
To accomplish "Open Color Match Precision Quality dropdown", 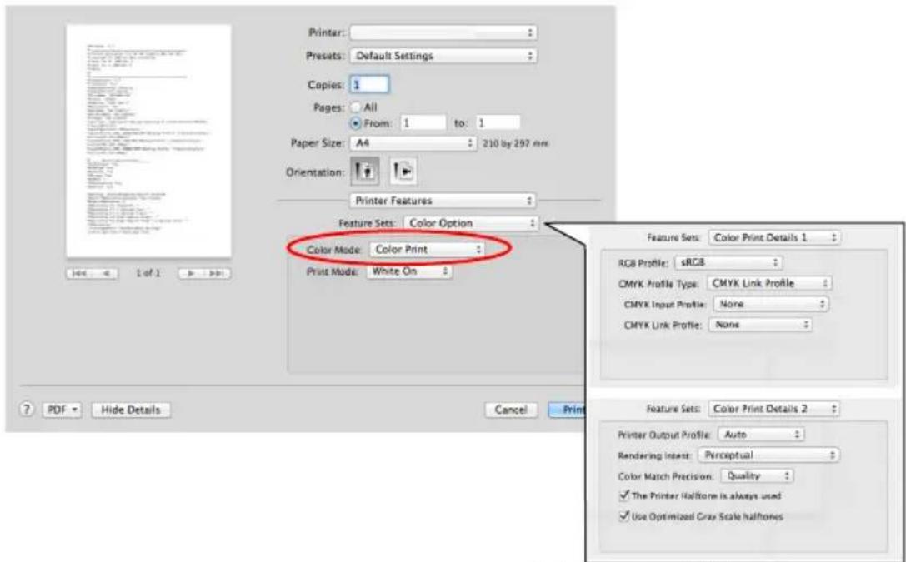I will click(x=758, y=476).
